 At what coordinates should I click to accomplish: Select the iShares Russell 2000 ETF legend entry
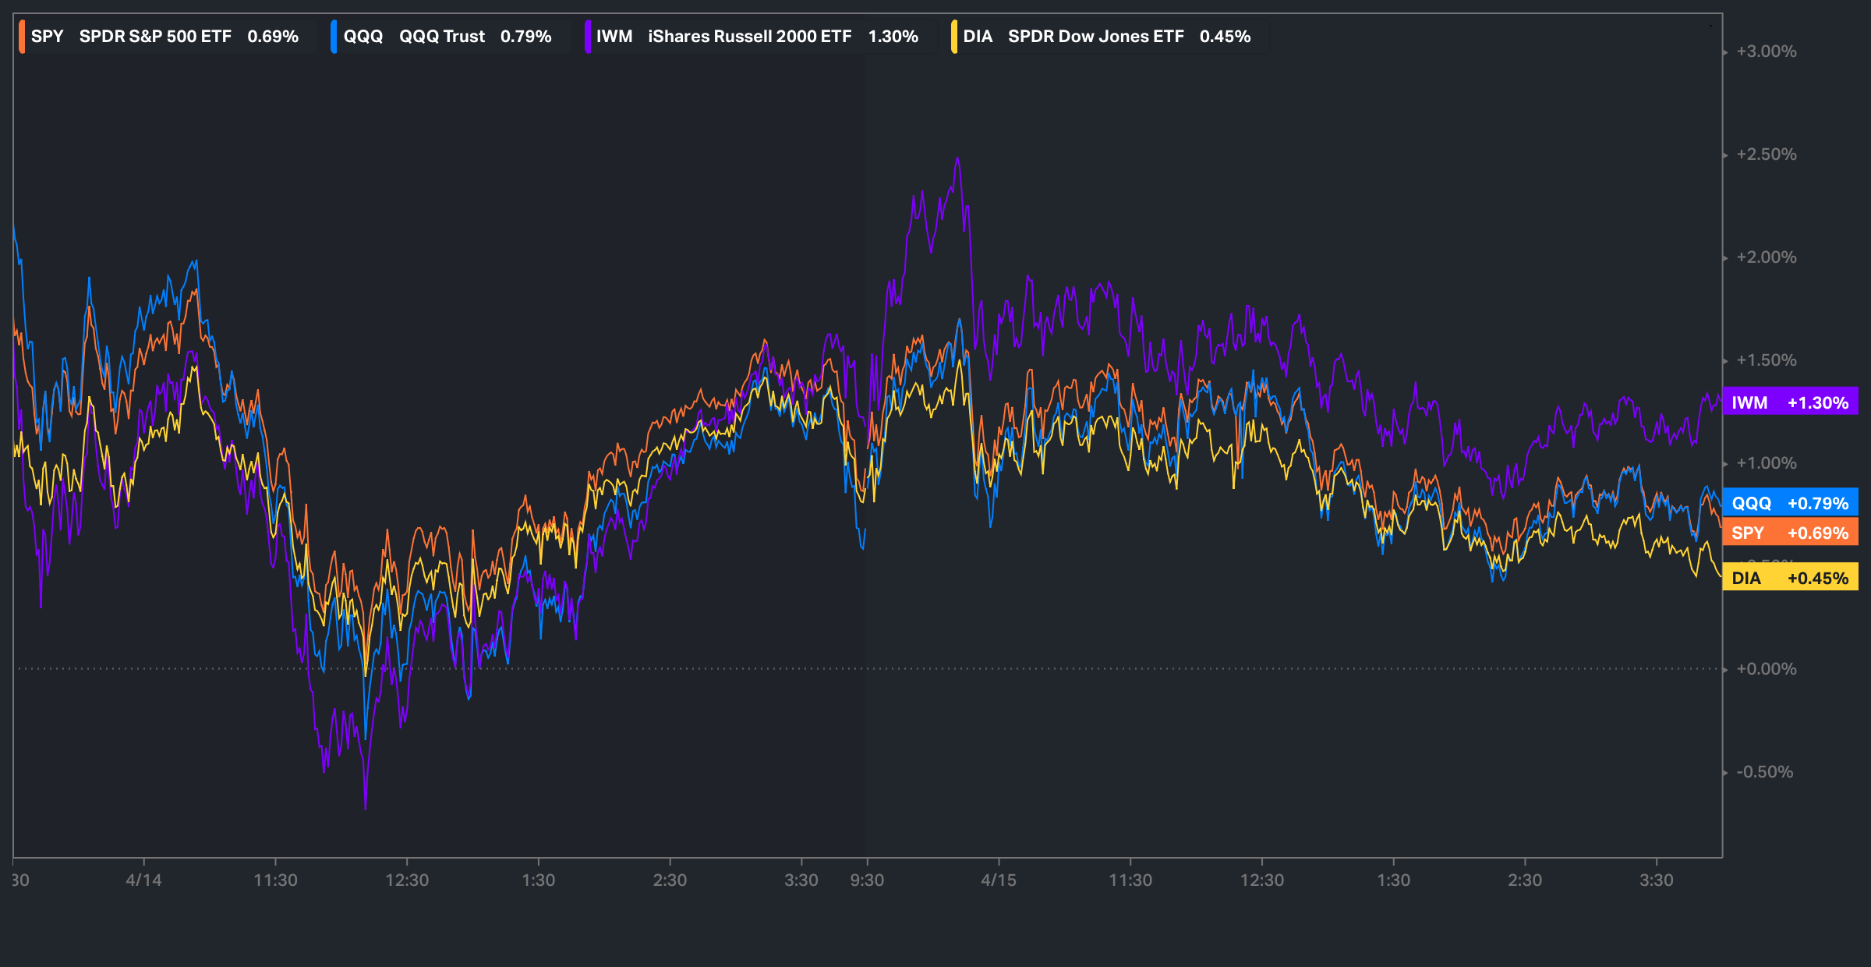tap(749, 37)
